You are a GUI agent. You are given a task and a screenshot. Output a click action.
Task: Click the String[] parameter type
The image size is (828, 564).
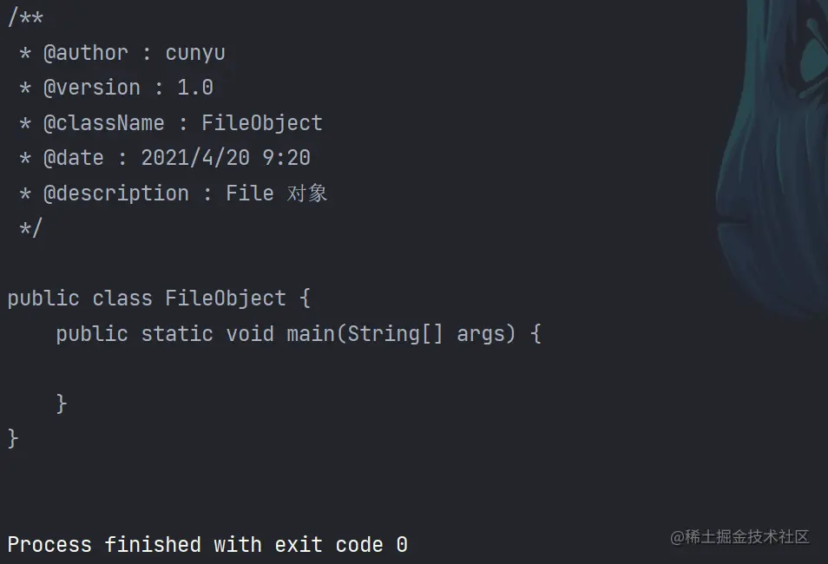coord(395,334)
